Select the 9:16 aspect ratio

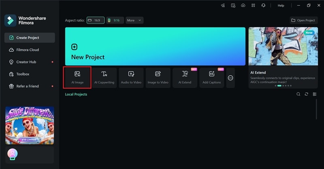pos(115,20)
